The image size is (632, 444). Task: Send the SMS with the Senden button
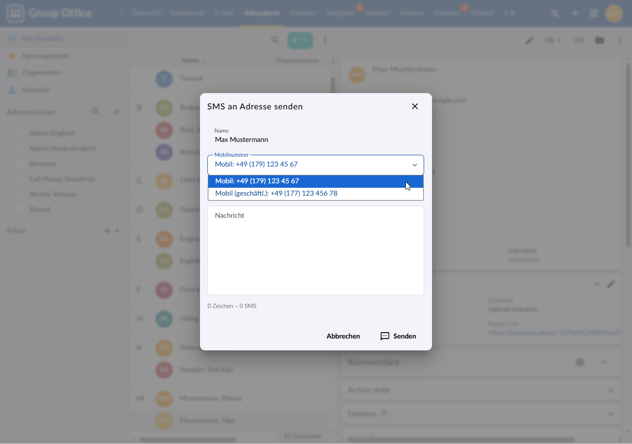(x=398, y=336)
